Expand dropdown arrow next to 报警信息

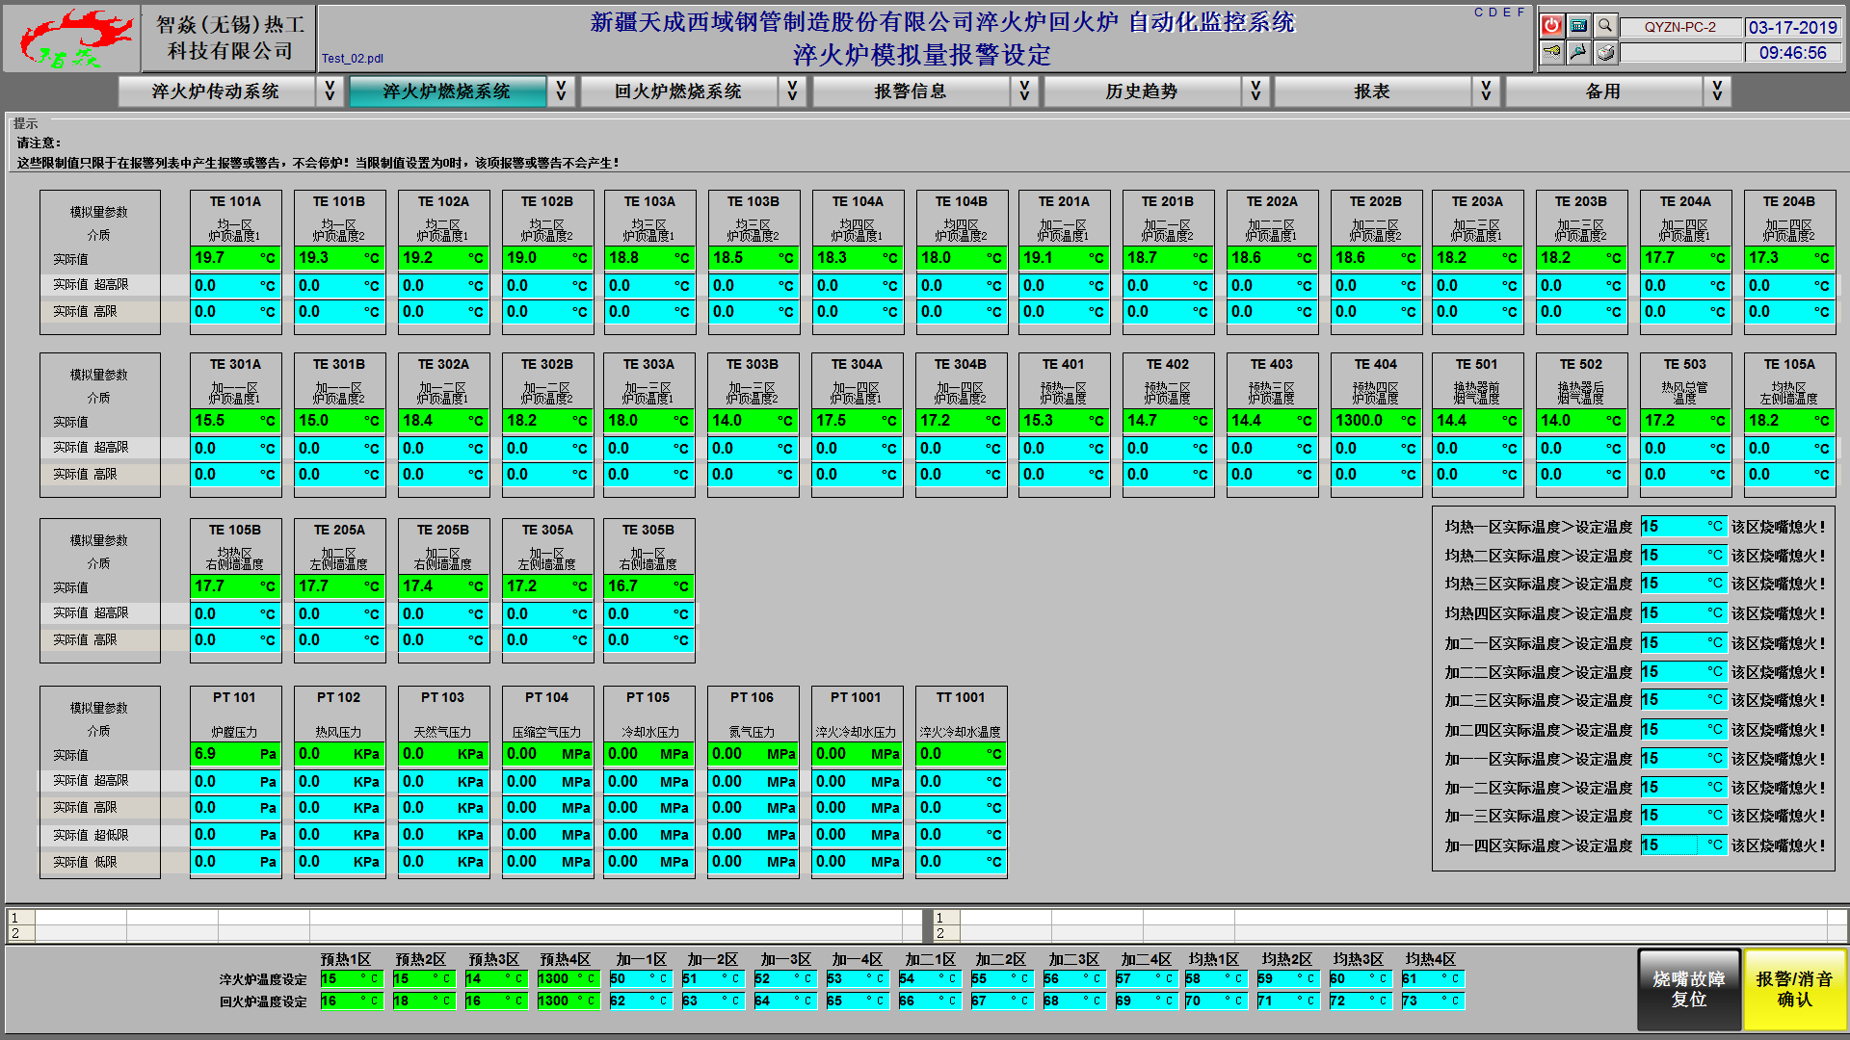pos(1024,91)
